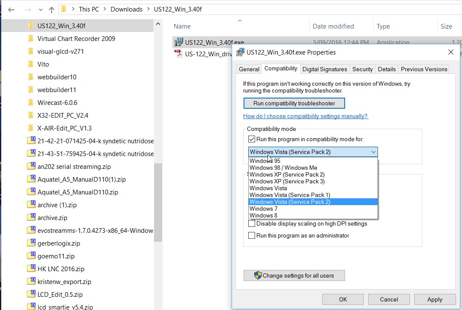This screenshot has height=310, width=462.
Task: Switch to the Details tab
Action: (x=386, y=69)
